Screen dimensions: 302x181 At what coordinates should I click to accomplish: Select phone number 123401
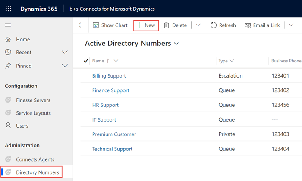pyautogui.click(x=280, y=75)
